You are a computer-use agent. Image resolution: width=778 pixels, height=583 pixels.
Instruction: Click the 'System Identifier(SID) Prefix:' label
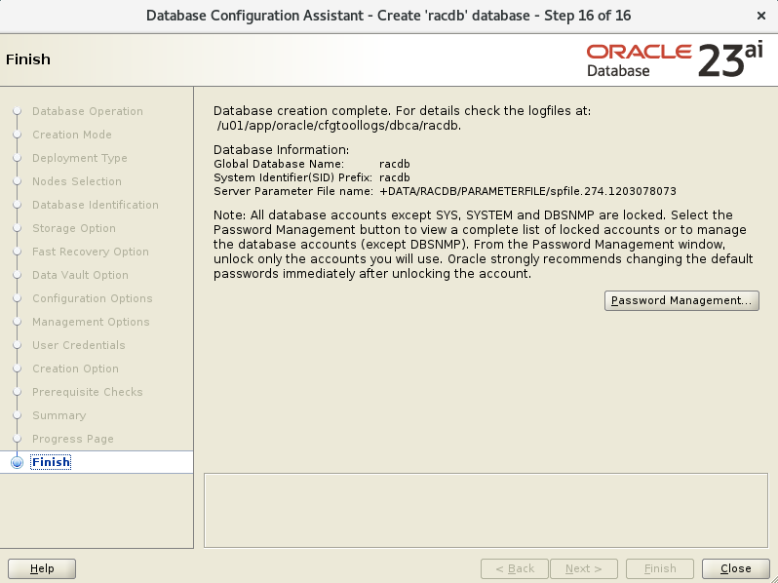[292, 177]
